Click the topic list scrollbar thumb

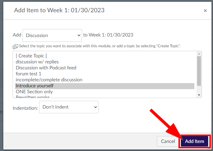[199, 71]
